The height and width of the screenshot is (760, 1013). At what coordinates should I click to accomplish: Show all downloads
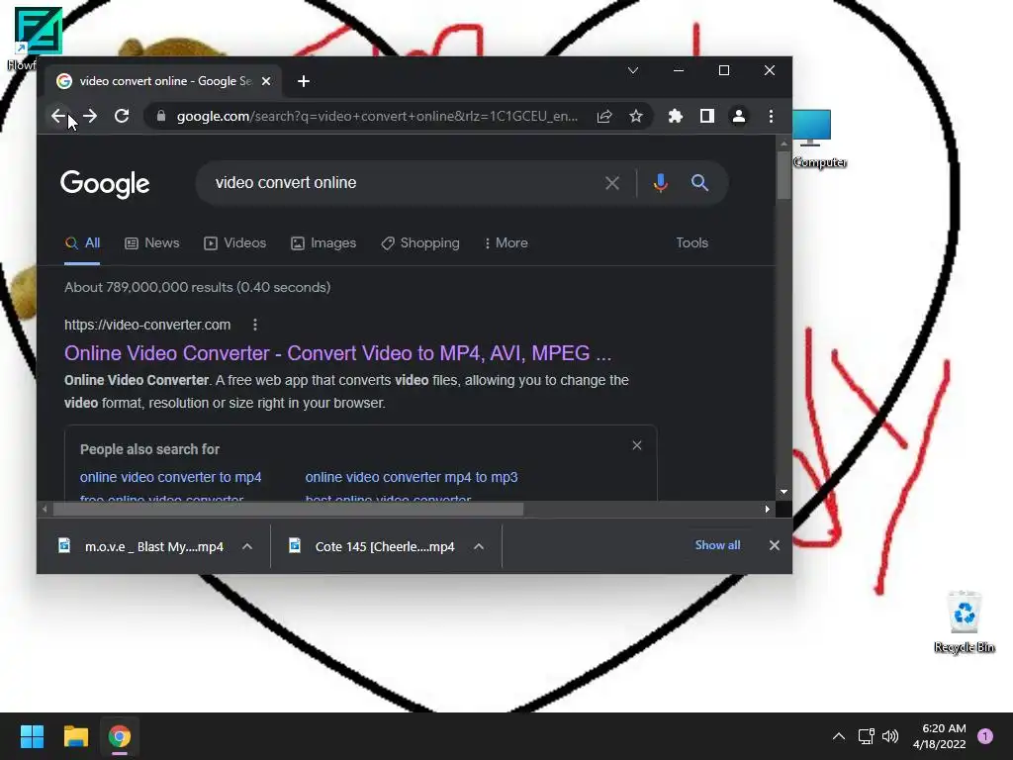(x=717, y=545)
